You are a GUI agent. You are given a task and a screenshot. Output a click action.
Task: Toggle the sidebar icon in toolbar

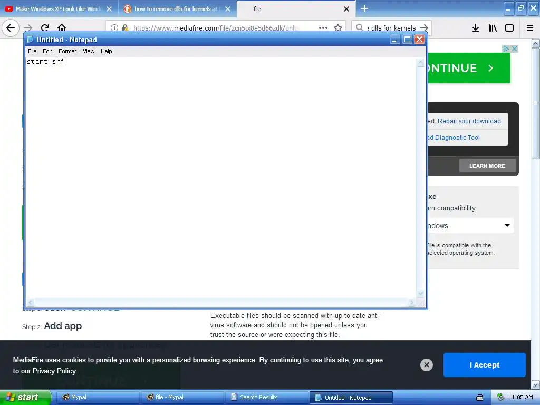point(509,28)
